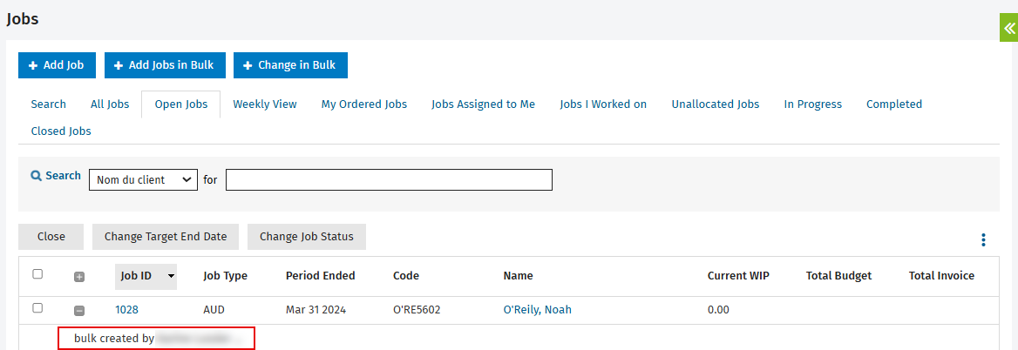Click the Period Ended column header
This screenshot has height=350, width=1018.
coord(320,276)
